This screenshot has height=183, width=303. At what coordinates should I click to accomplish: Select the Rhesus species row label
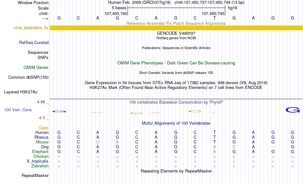(x=41, y=137)
